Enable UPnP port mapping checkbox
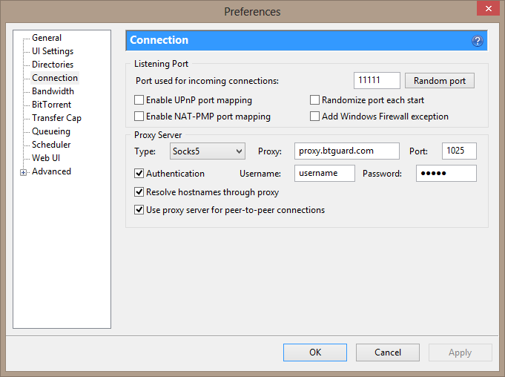 [139, 100]
